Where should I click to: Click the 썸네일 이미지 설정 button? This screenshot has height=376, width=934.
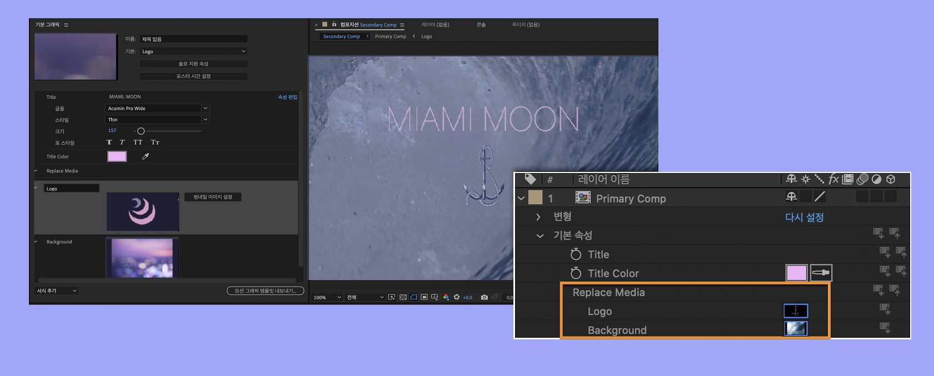click(213, 197)
